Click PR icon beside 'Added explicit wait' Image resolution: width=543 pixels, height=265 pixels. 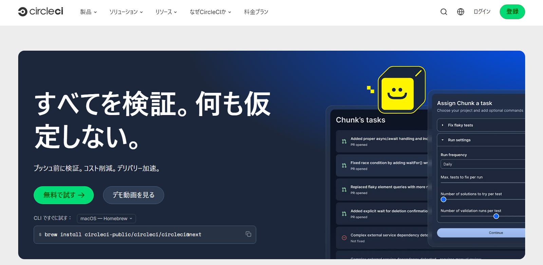(344, 214)
